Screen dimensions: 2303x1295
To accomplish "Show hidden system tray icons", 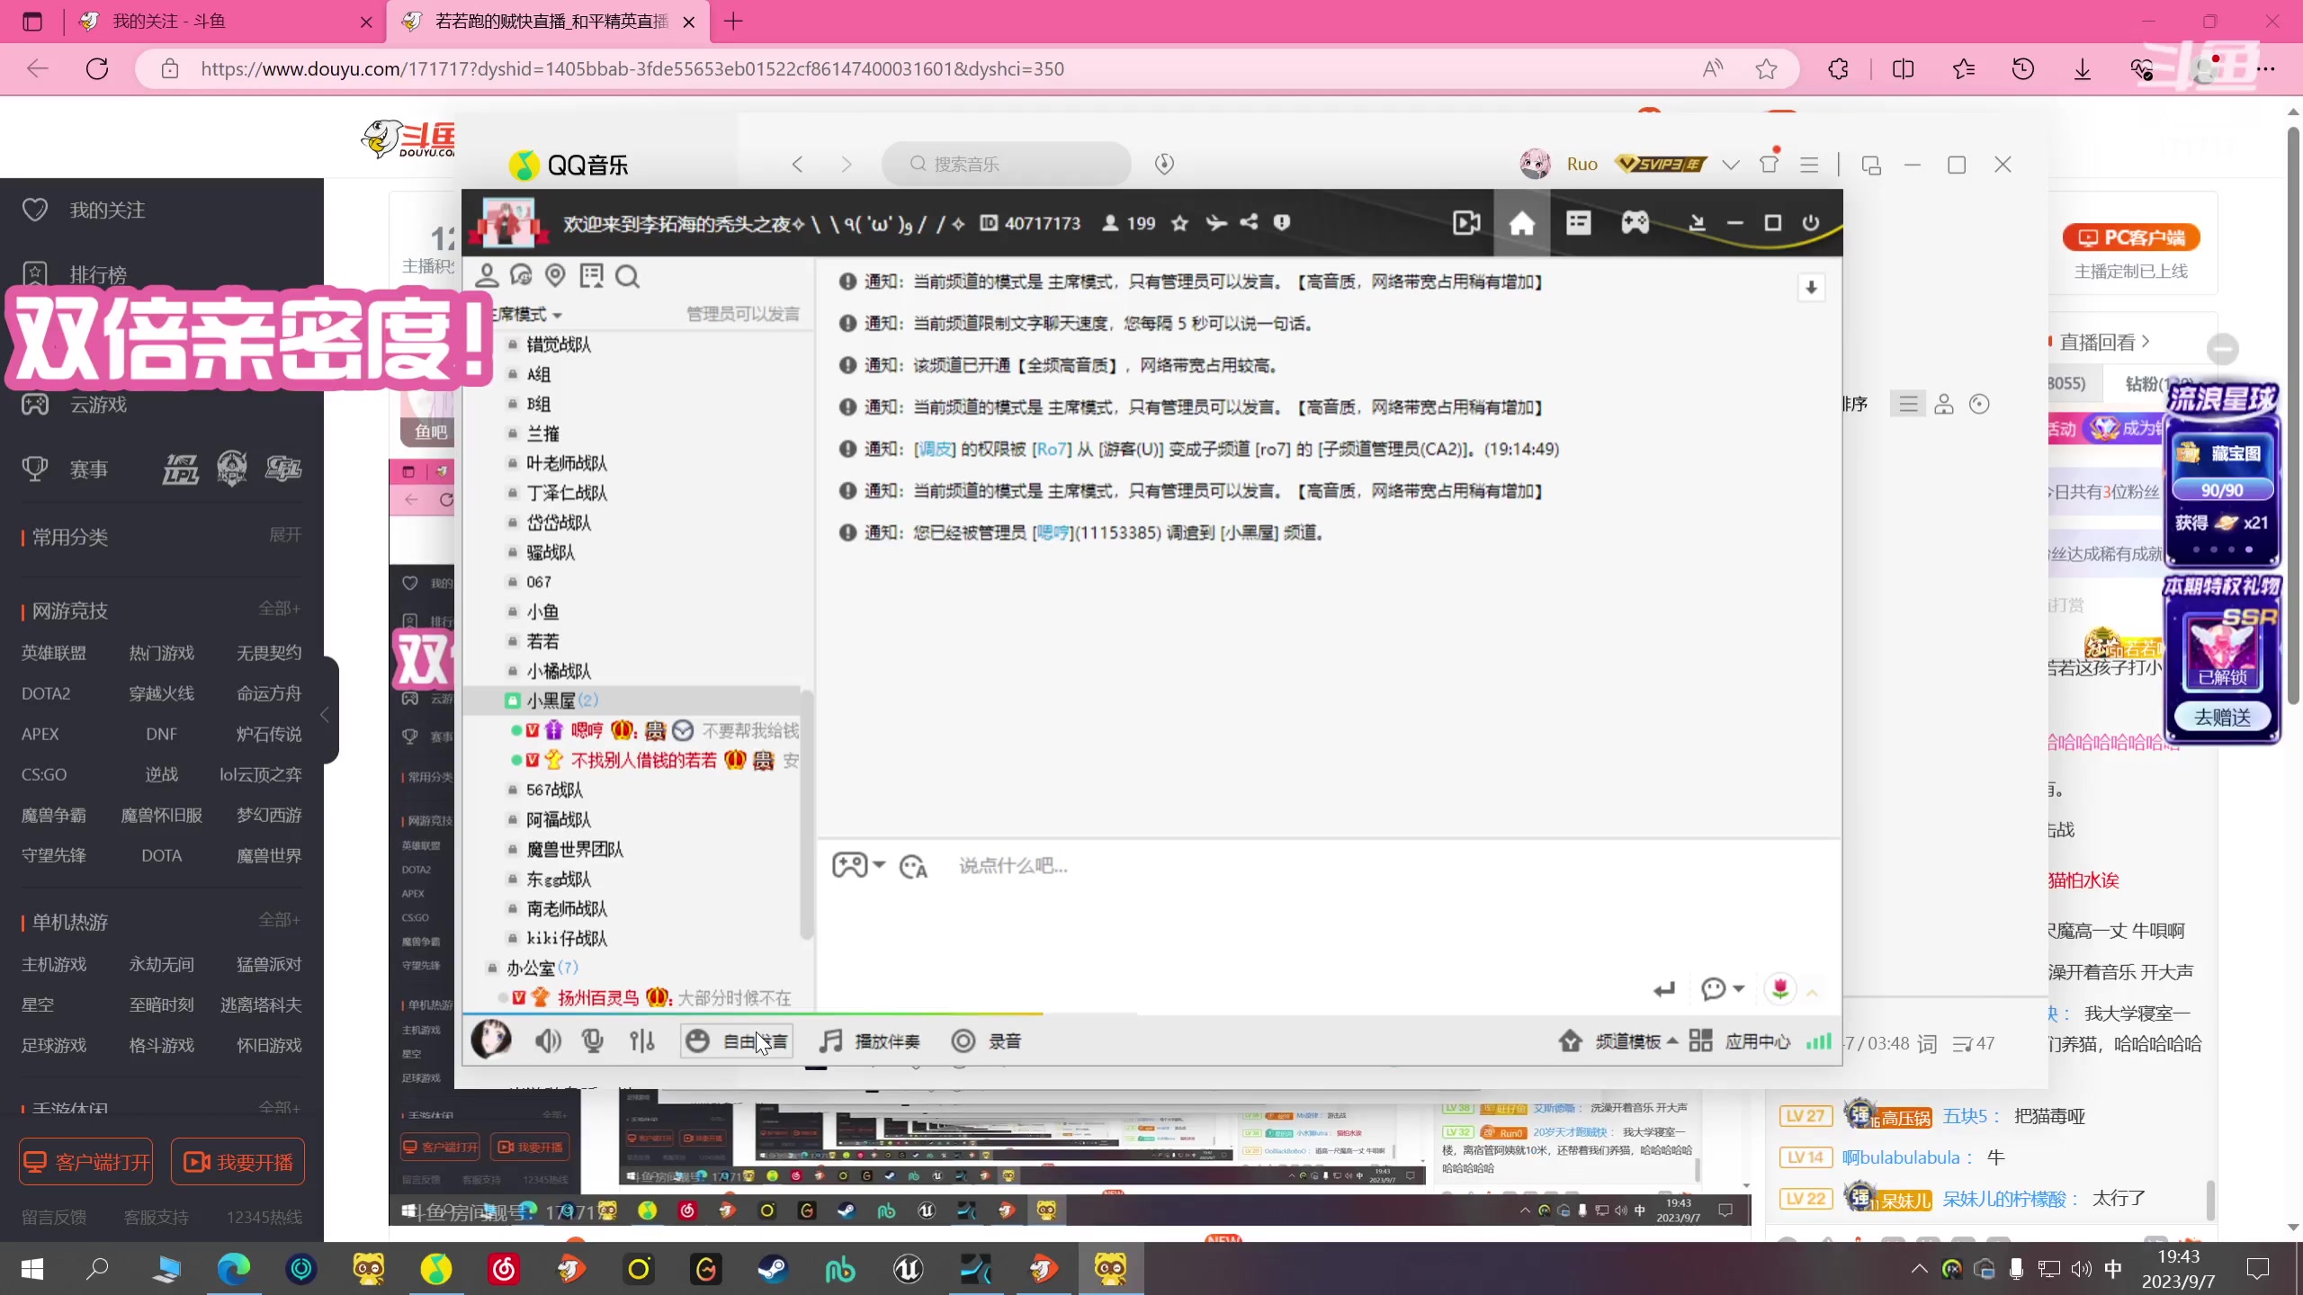I will tap(1919, 1269).
